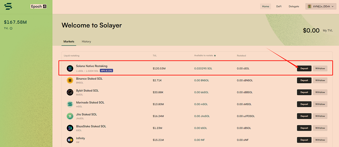
Task: Open the DeFi navigation item
Action: coord(279,7)
